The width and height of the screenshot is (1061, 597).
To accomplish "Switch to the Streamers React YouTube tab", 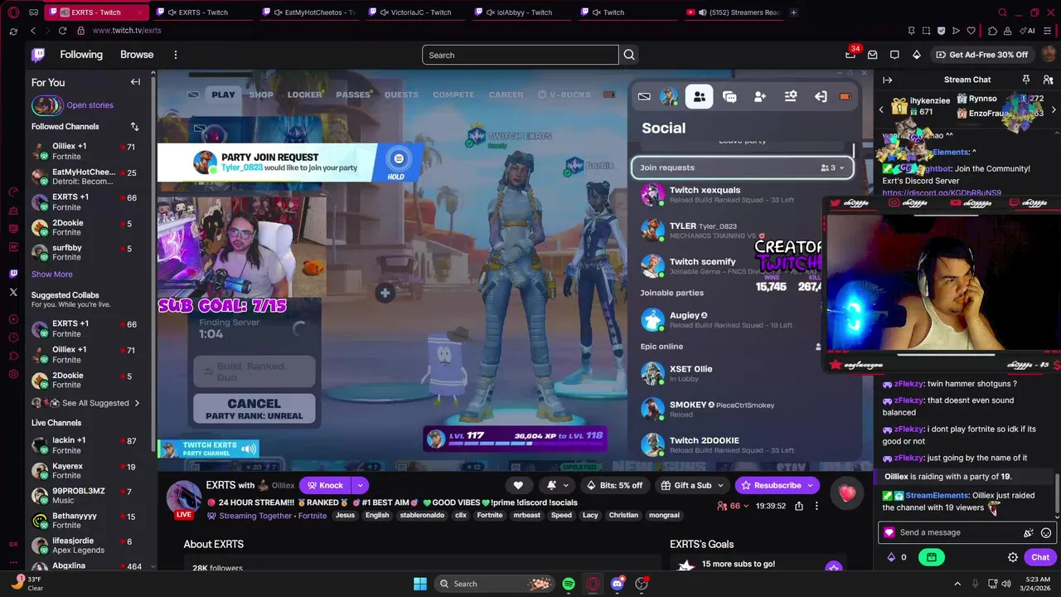I will click(x=734, y=12).
